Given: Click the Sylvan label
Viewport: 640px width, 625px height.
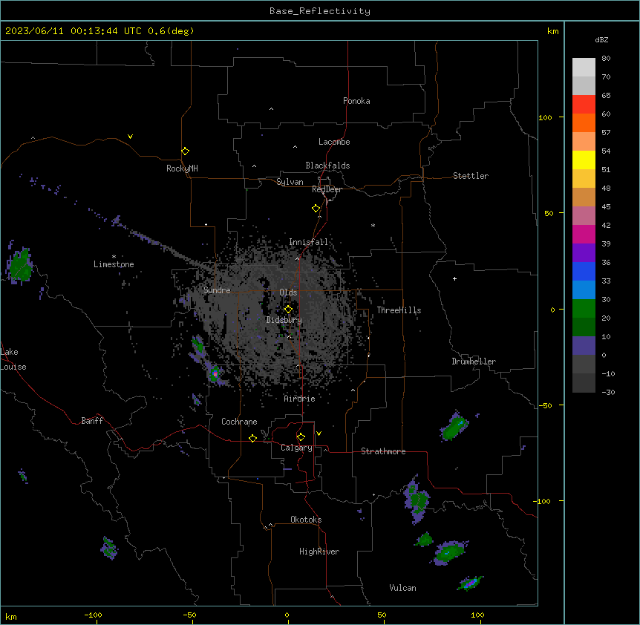Looking at the screenshot, I should pos(290,182).
